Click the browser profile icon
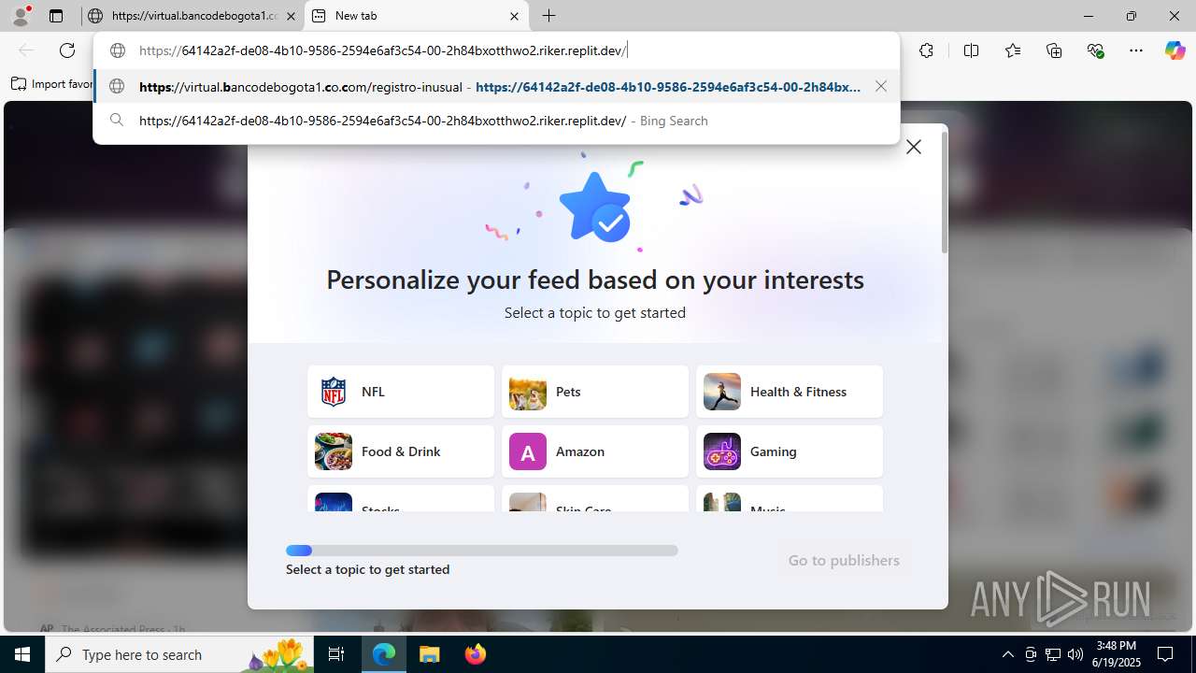Viewport: 1196px width, 673px height. pos(21,16)
